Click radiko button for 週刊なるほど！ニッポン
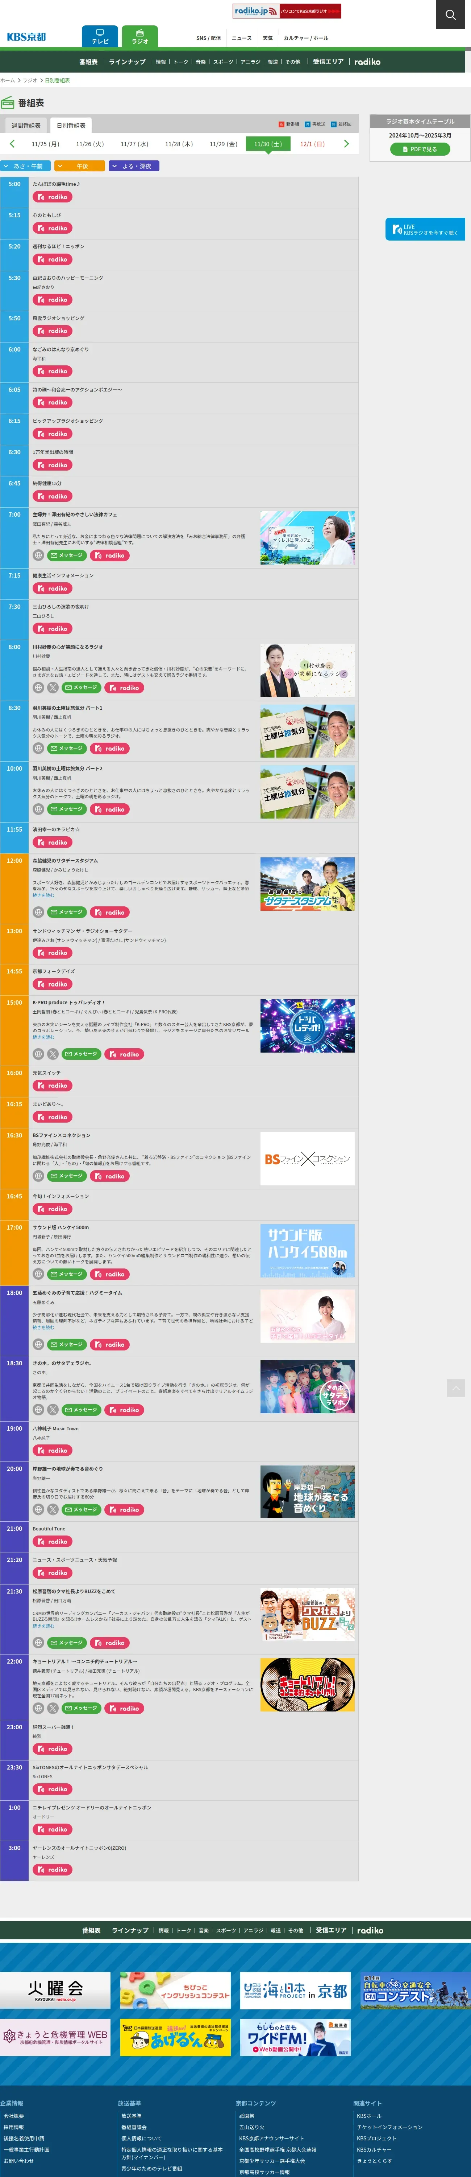The width and height of the screenshot is (471, 2177). [52, 259]
